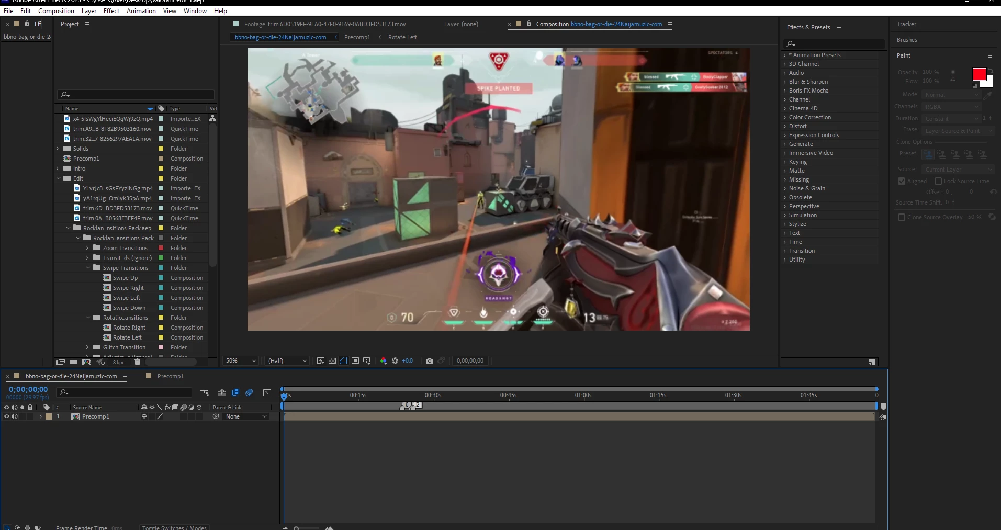
Task: Click the Precomp1 breadcrumb in viewer
Action: pos(357,37)
